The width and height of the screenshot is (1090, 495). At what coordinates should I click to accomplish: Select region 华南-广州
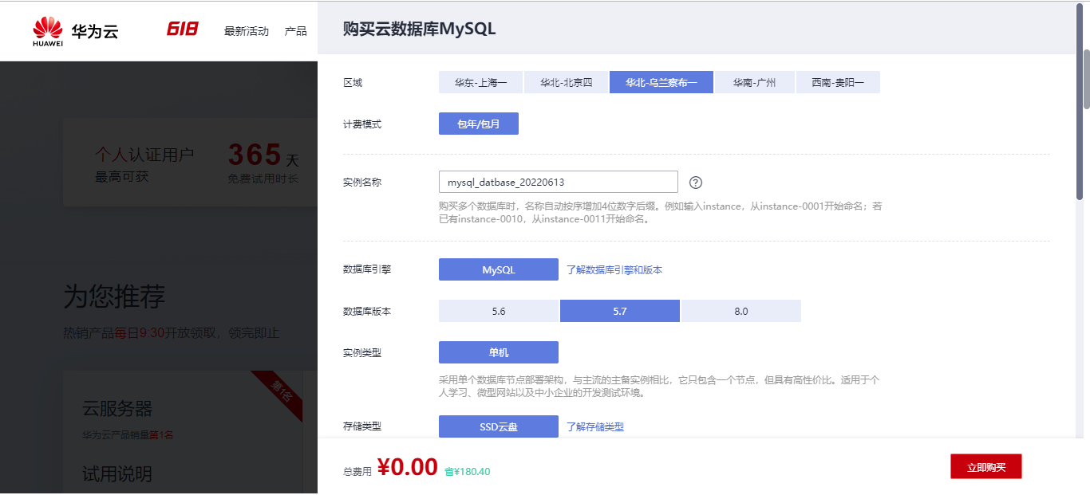point(755,82)
